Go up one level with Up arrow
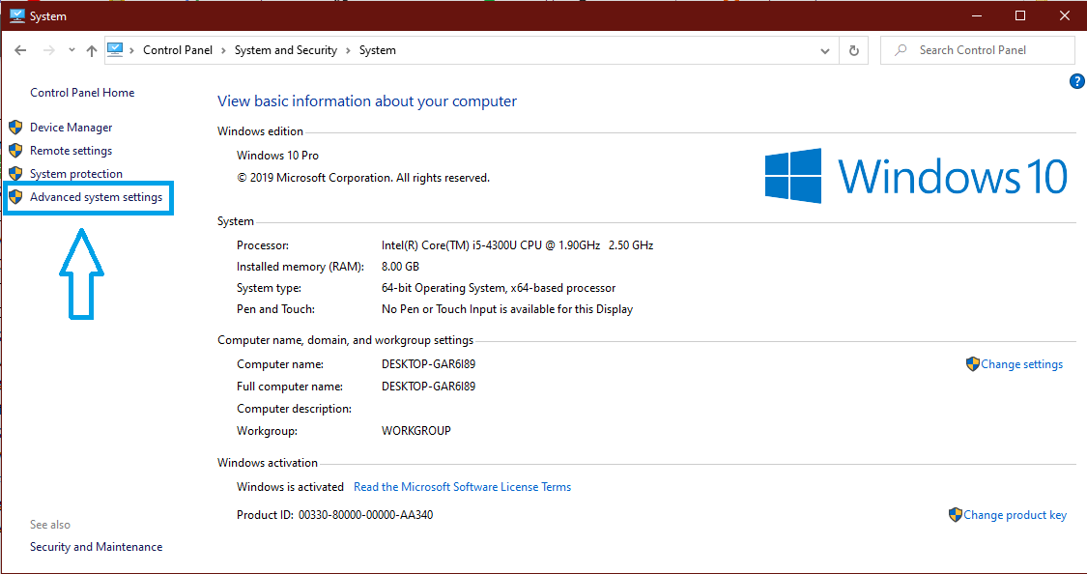The width and height of the screenshot is (1087, 574). (x=92, y=50)
